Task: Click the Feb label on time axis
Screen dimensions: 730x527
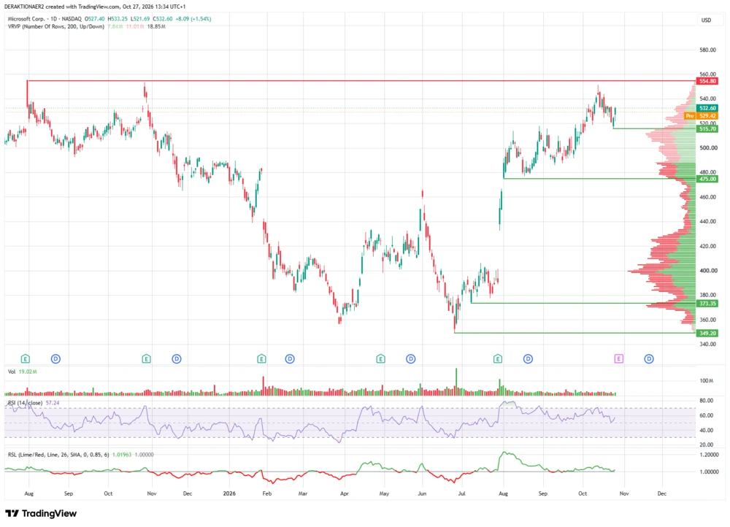Action: pyautogui.click(x=266, y=493)
